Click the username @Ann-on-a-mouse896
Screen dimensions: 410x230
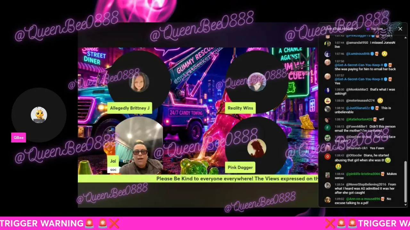(x=363, y=199)
